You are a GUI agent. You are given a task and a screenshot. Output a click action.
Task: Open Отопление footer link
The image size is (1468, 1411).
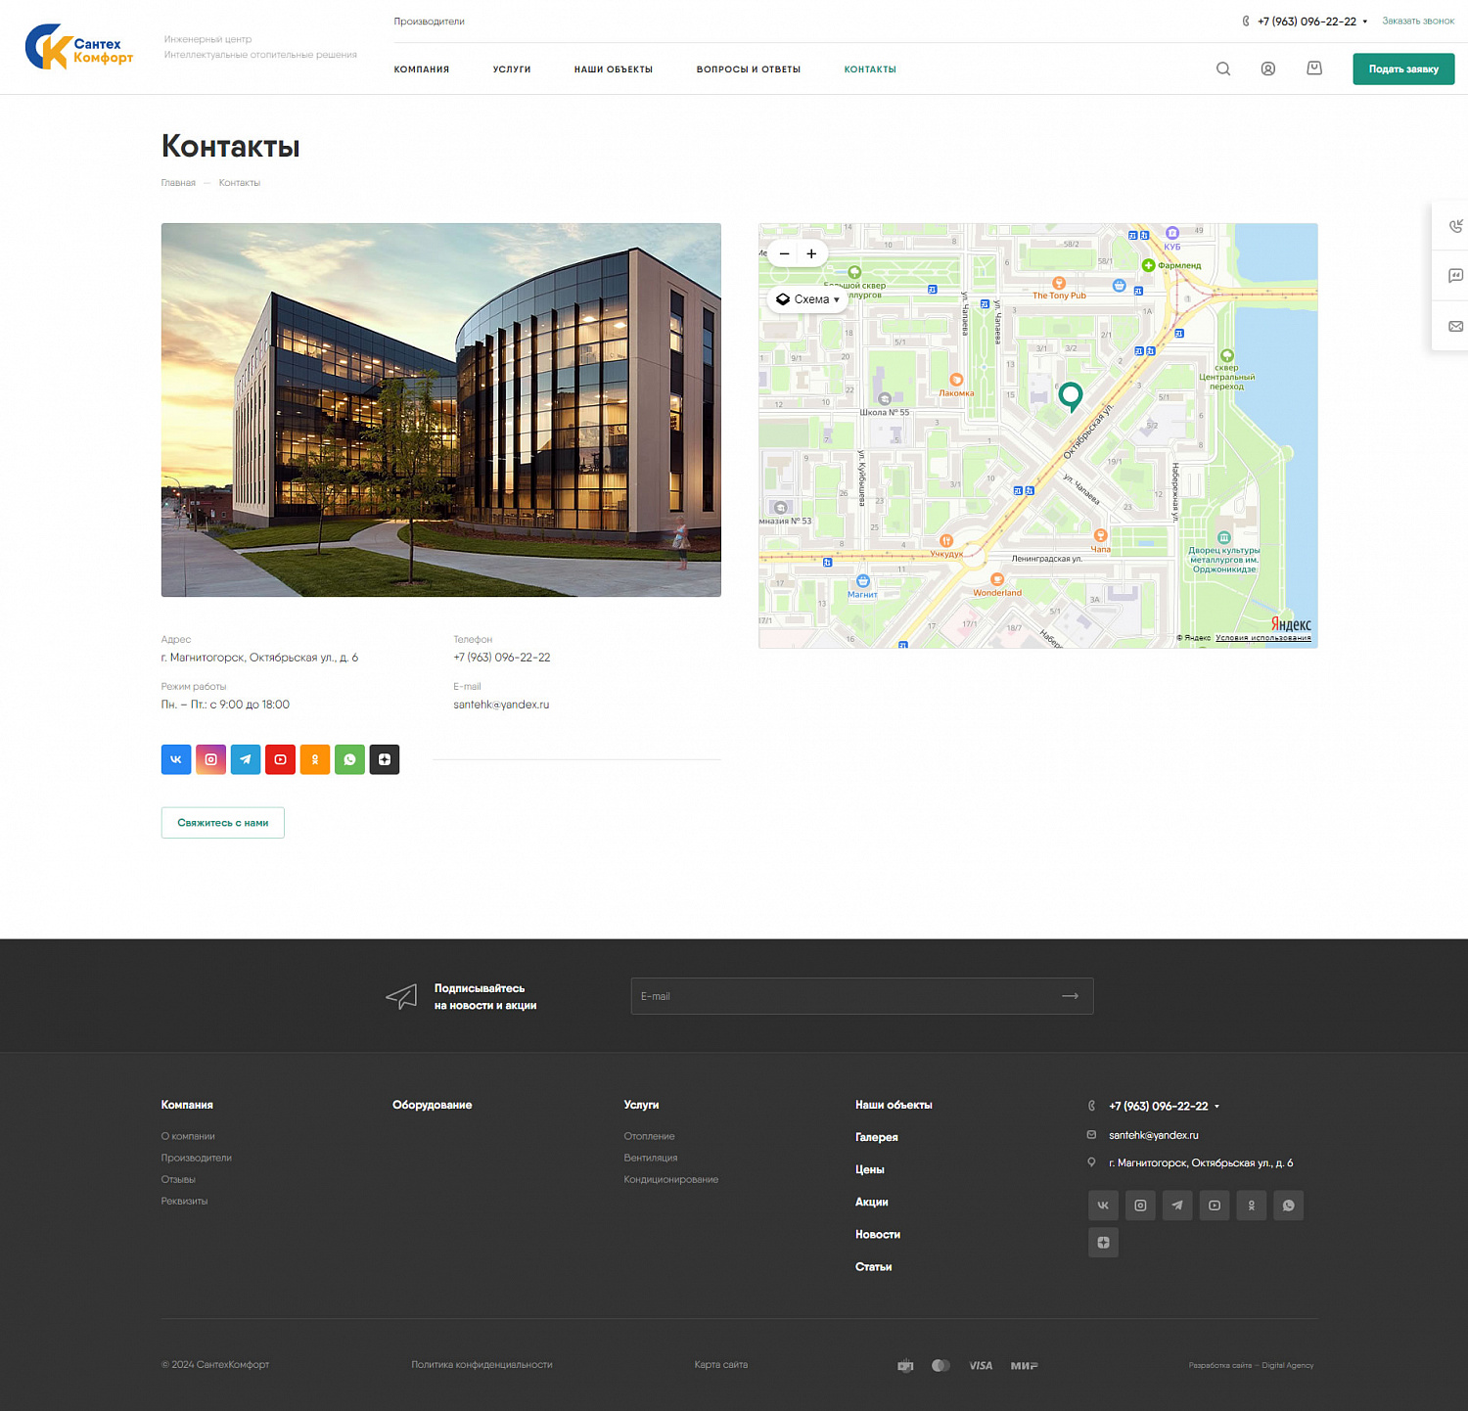(650, 1136)
